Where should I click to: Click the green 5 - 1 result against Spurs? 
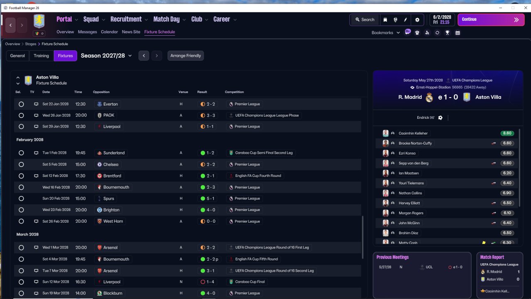tap(207, 199)
